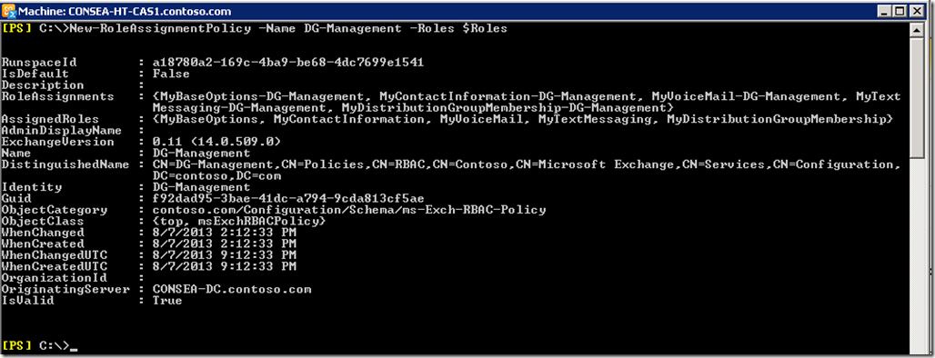Image resolution: width=935 pixels, height=358 pixels.
Task: Click the RunspaceId value a18780a2-169c
Action: pyautogui.click(x=288, y=63)
